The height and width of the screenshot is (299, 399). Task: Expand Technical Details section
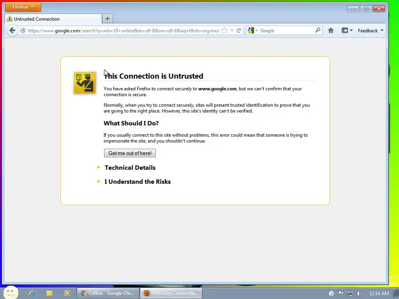pyautogui.click(x=130, y=167)
